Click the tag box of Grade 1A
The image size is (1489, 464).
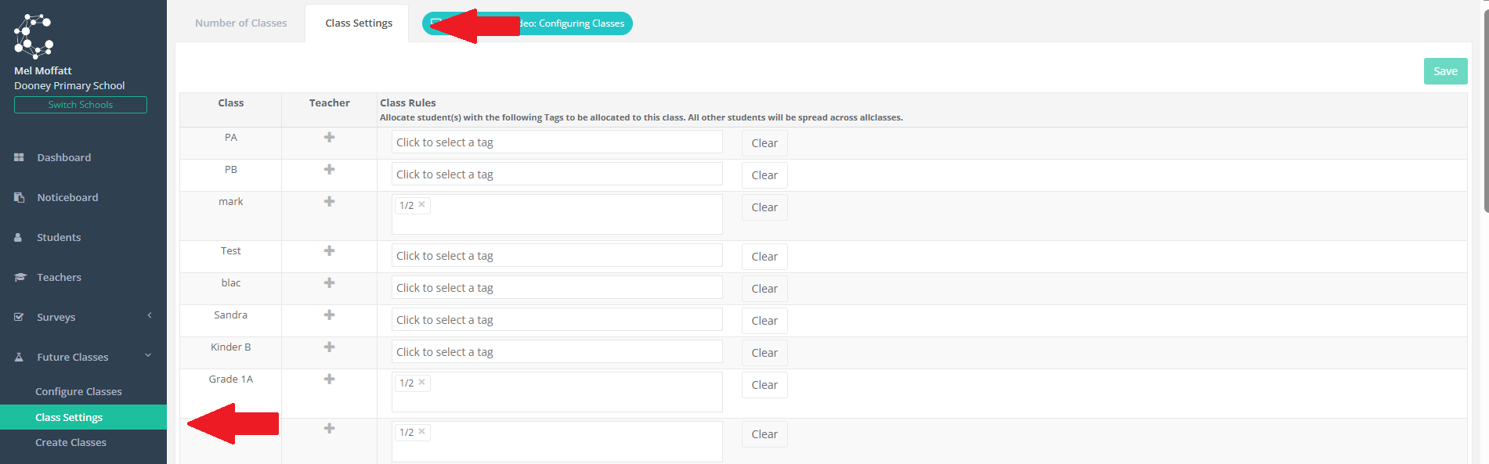coord(557,392)
